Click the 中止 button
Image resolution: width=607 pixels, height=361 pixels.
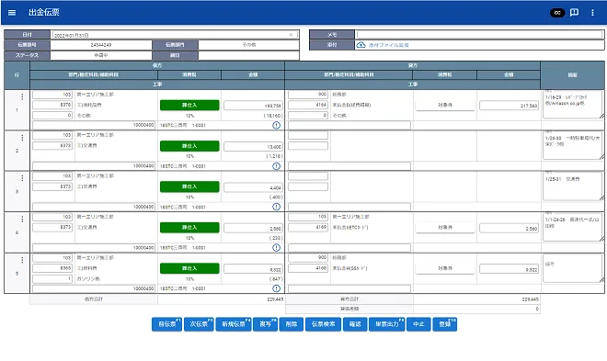418,324
